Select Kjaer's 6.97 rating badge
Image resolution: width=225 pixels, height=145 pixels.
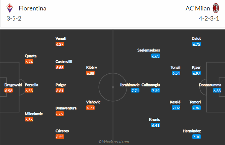[x=196, y=73]
